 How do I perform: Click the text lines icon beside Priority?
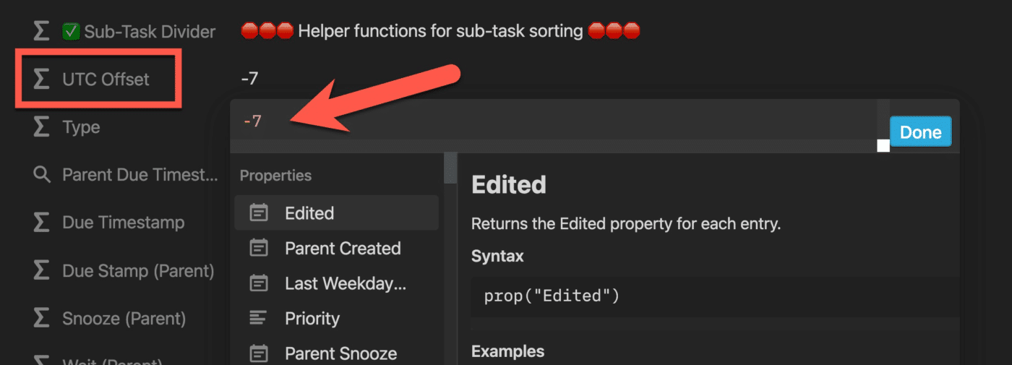pos(258,318)
